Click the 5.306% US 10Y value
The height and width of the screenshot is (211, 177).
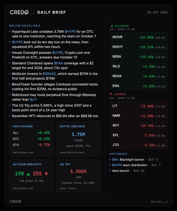coord(78,171)
